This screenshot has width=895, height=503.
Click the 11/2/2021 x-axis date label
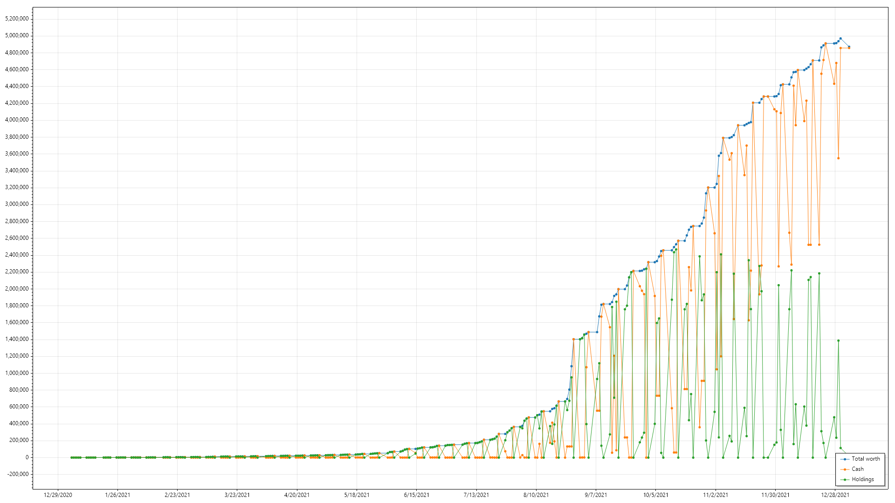click(716, 495)
